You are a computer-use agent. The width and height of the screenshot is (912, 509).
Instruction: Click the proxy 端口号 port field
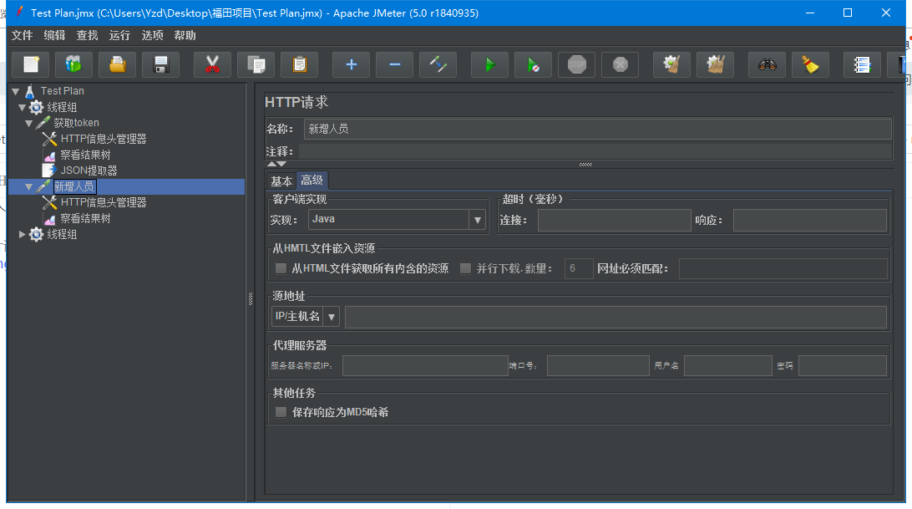(x=598, y=366)
